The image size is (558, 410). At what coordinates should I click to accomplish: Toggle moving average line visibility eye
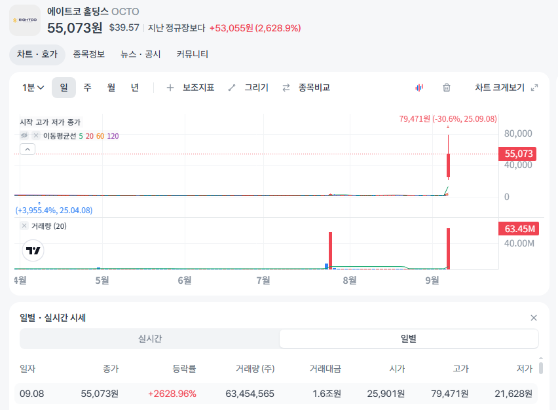pyautogui.click(x=24, y=135)
